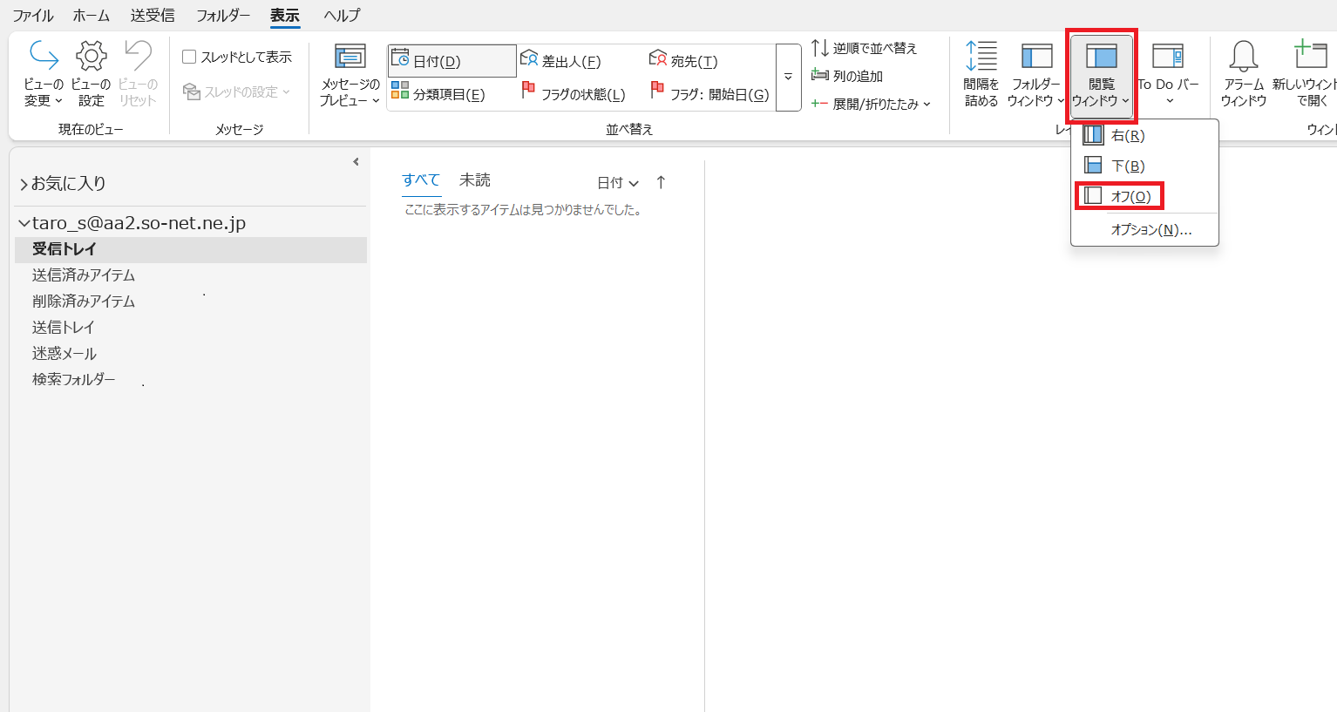
Task: Expand the お気に入り favorites section
Action: pos(24,184)
